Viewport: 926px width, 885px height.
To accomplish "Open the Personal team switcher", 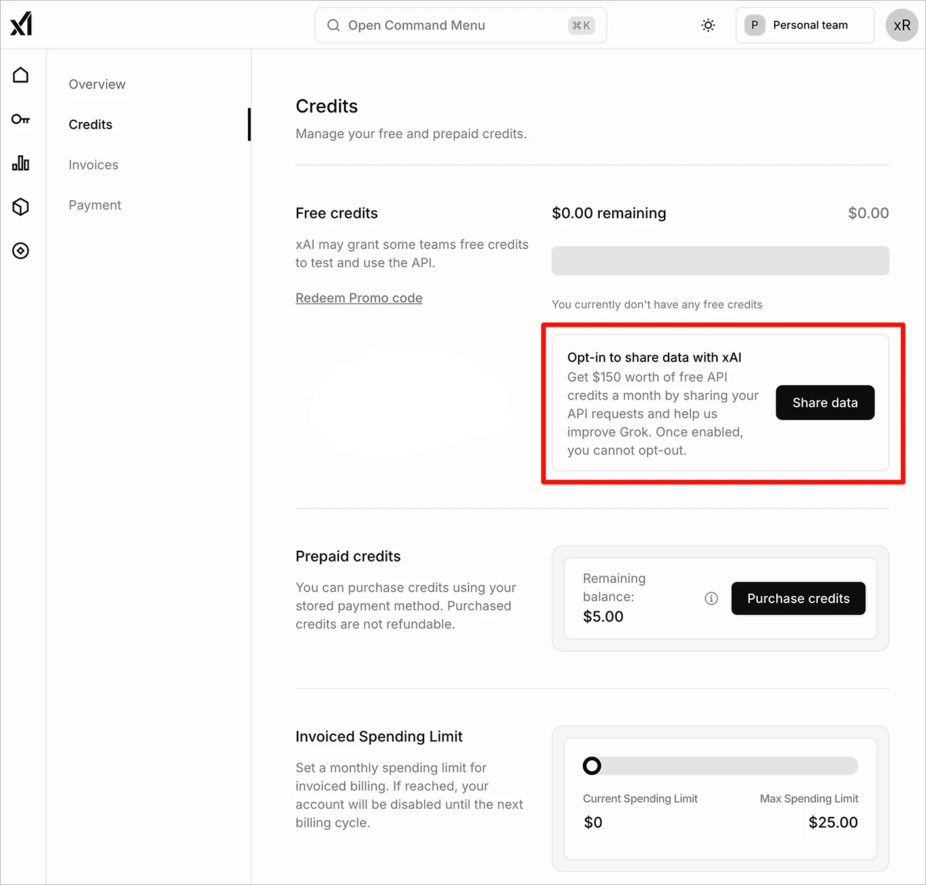I will pos(805,25).
